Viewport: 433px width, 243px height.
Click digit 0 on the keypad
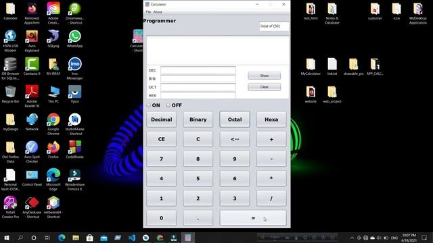[161, 218]
